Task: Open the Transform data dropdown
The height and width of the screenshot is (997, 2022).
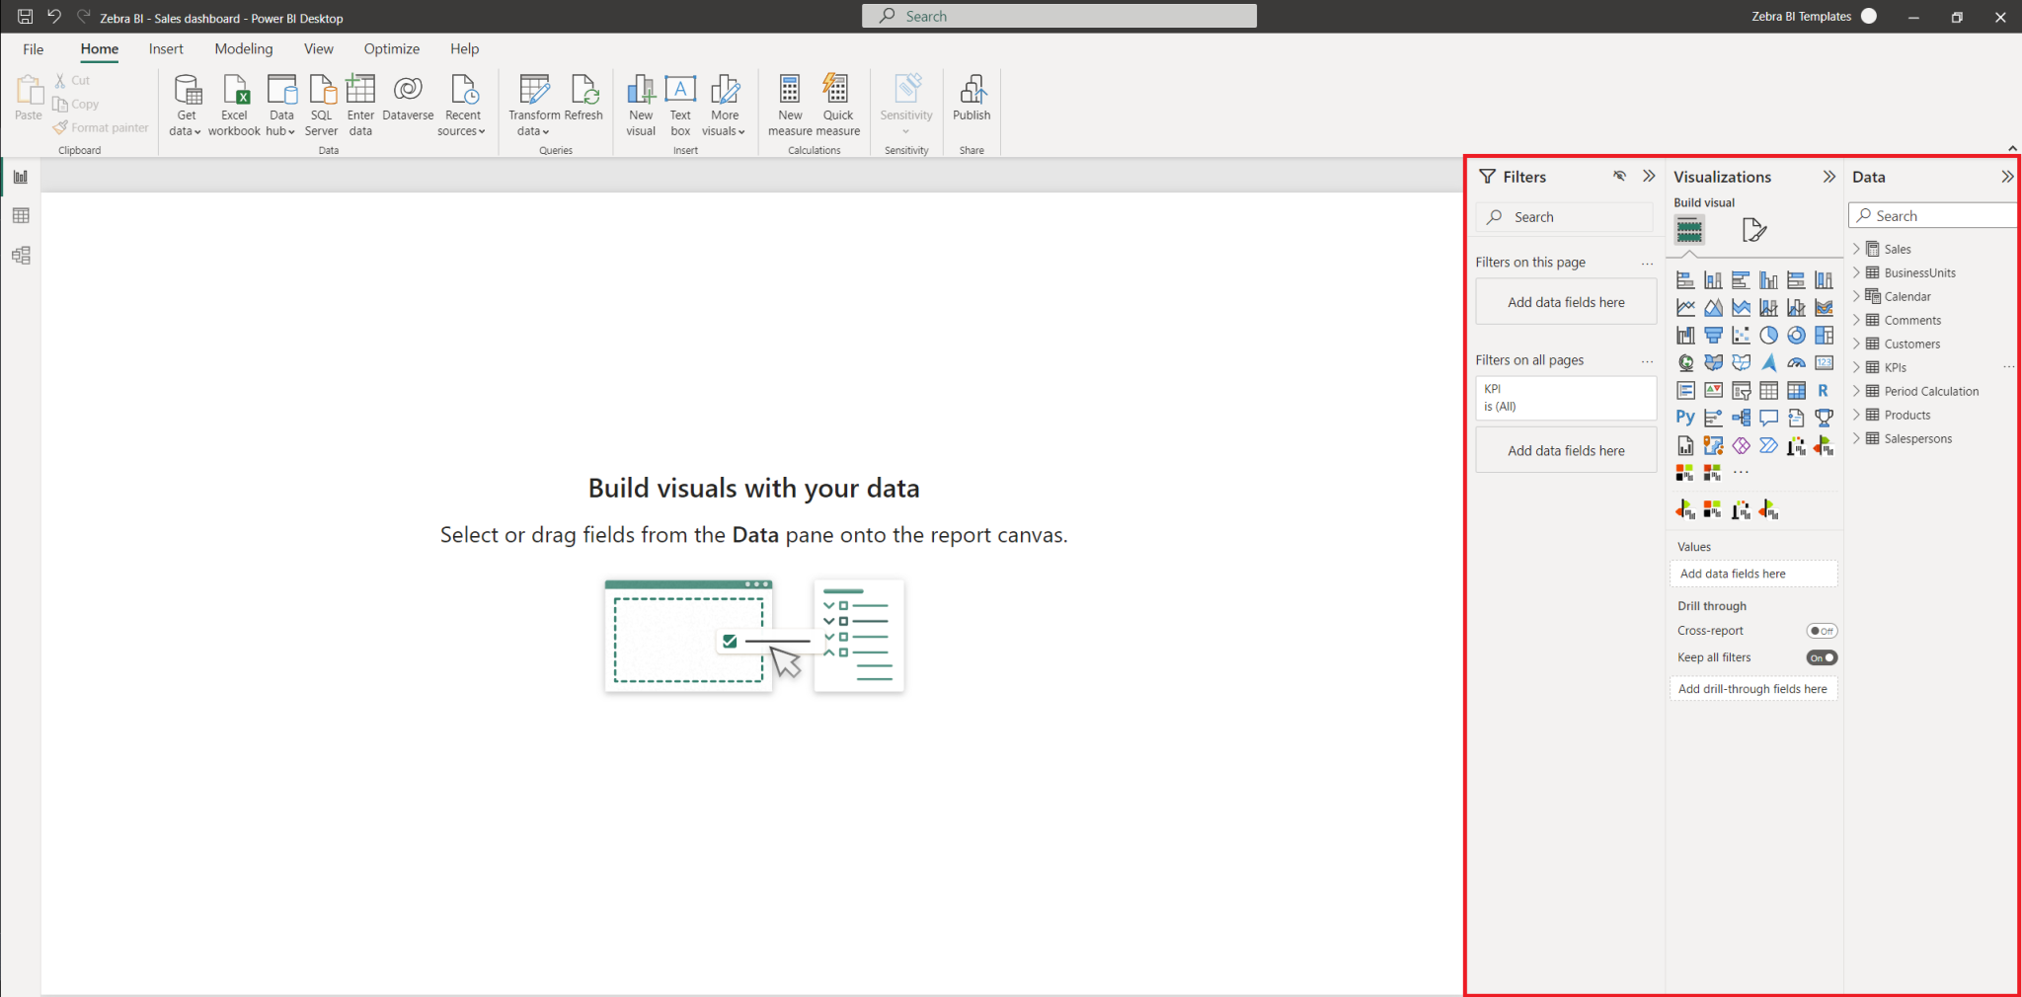Action: [x=534, y=106]
